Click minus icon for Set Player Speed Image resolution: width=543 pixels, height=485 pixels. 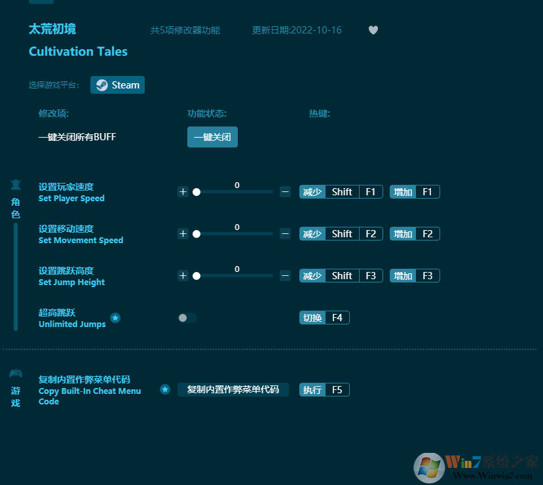pyautogui.click(x=285, y=191)
